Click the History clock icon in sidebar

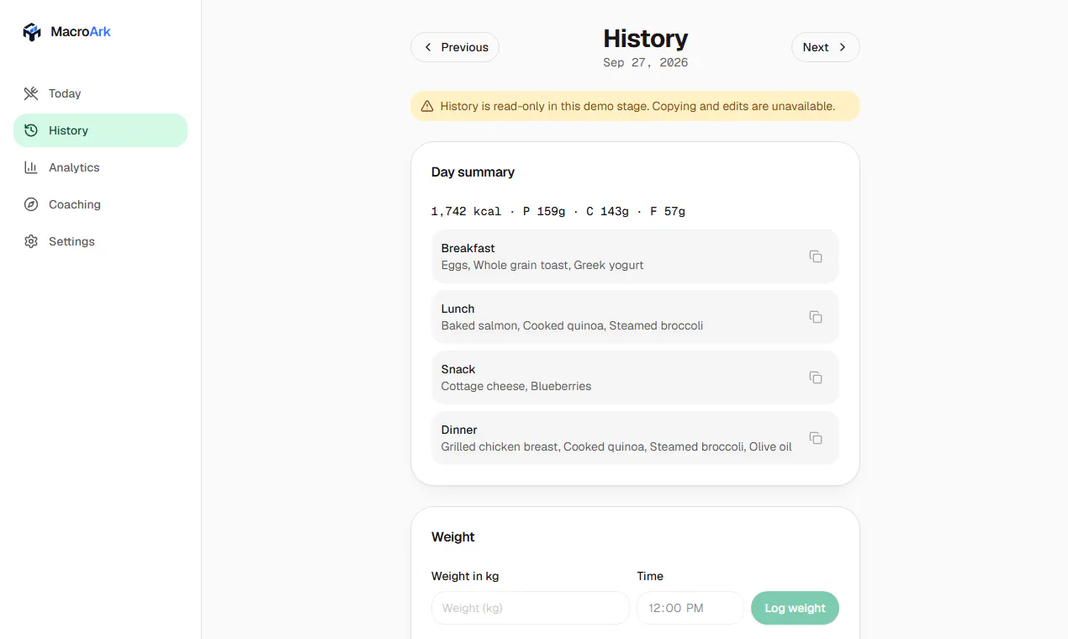click(31, 130)
